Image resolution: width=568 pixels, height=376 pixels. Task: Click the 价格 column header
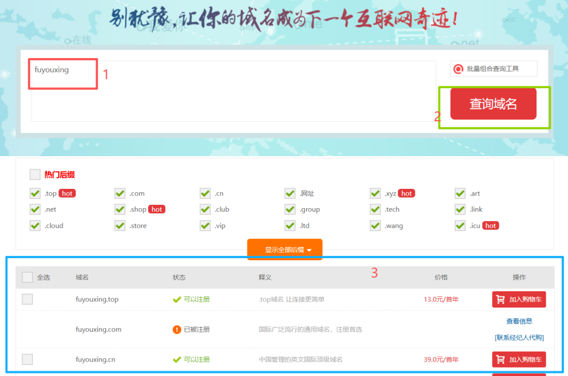441,277
